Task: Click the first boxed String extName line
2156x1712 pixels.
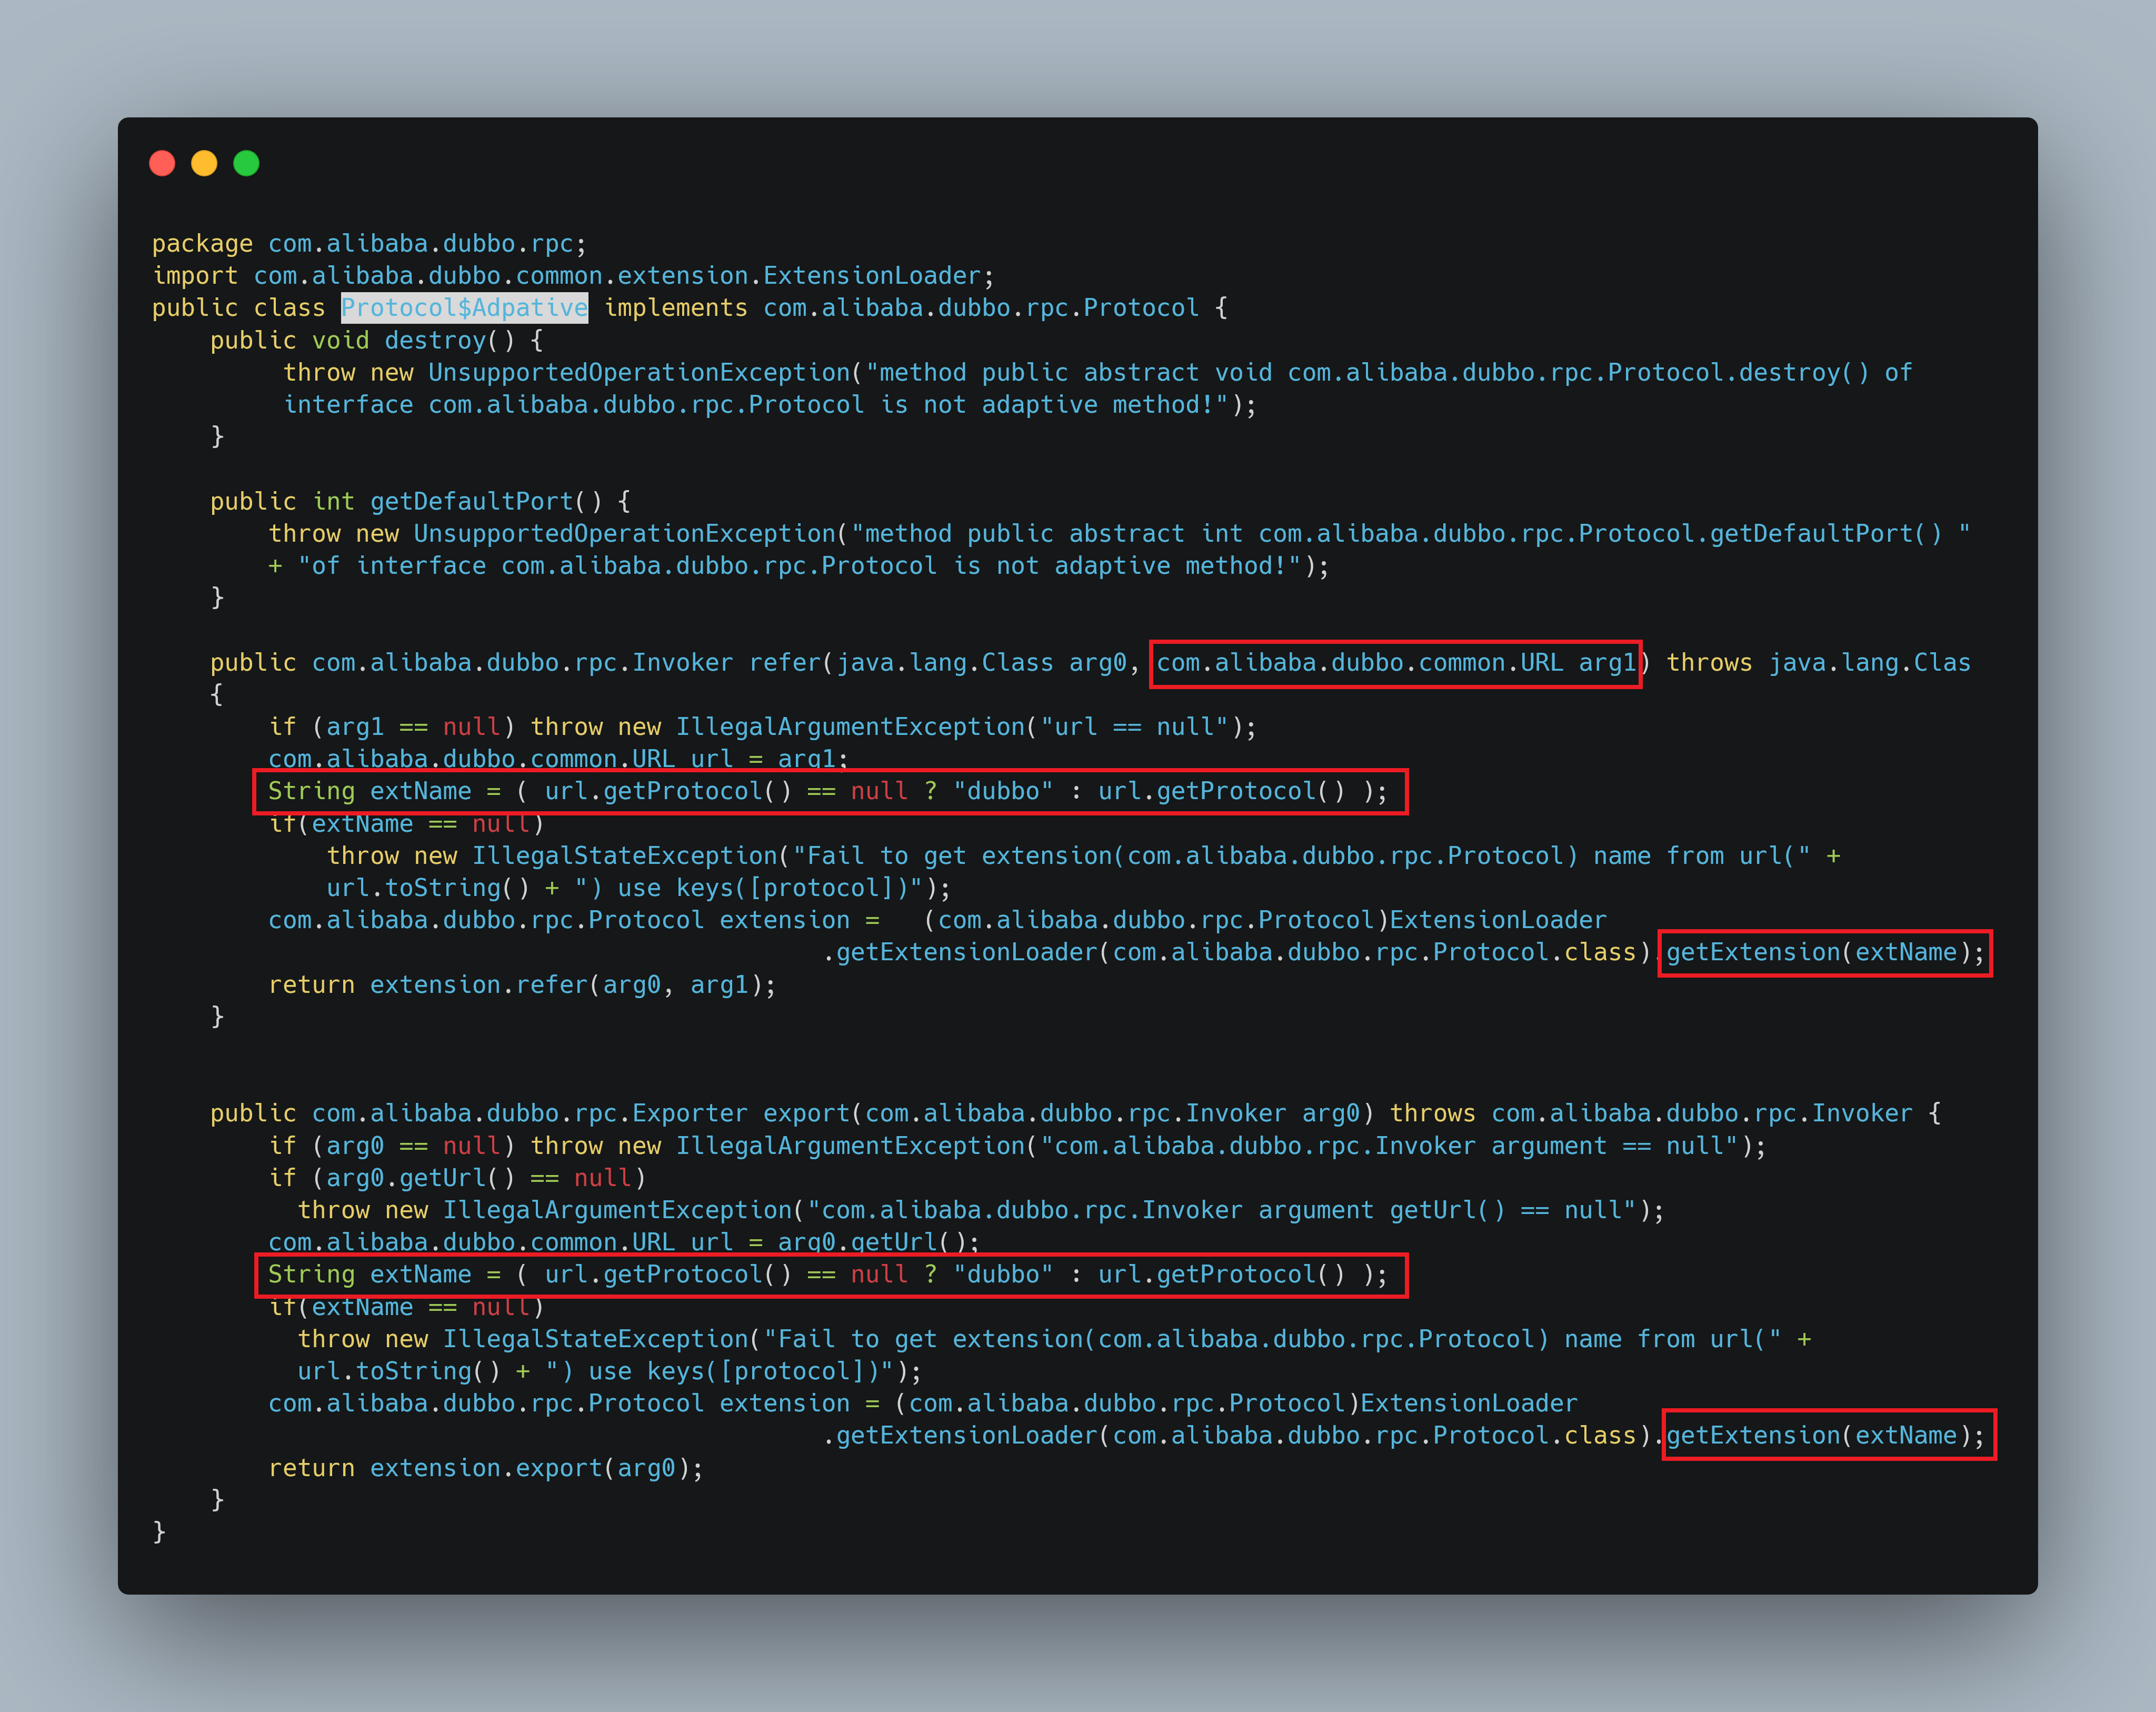Action: [x=828, y=791]
